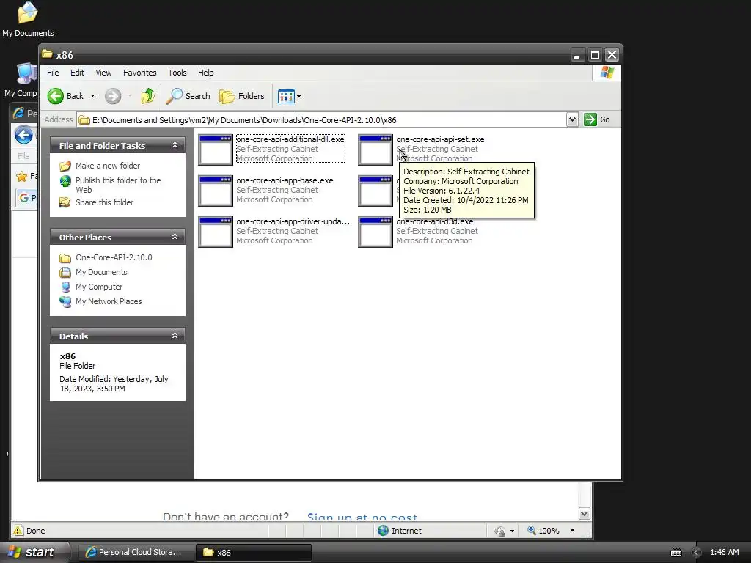Collapse the Other Places panel
This screenshot has height=563, width=751.
tap(175, 237)
